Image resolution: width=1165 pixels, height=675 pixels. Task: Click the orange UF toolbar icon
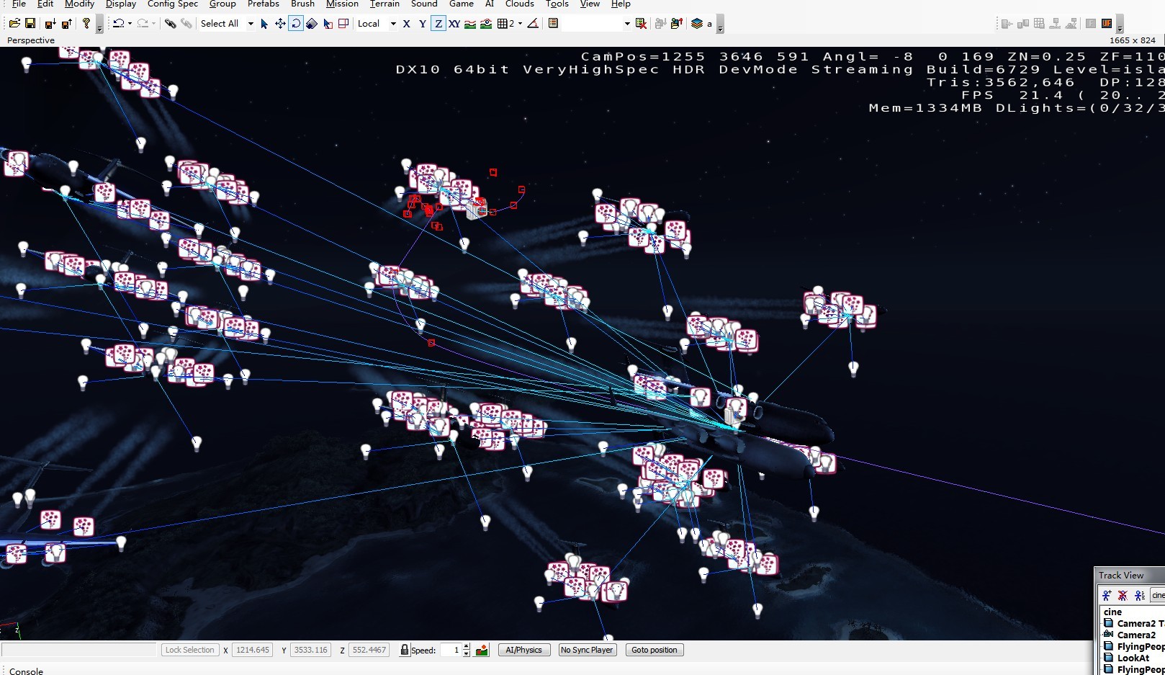1107,24
